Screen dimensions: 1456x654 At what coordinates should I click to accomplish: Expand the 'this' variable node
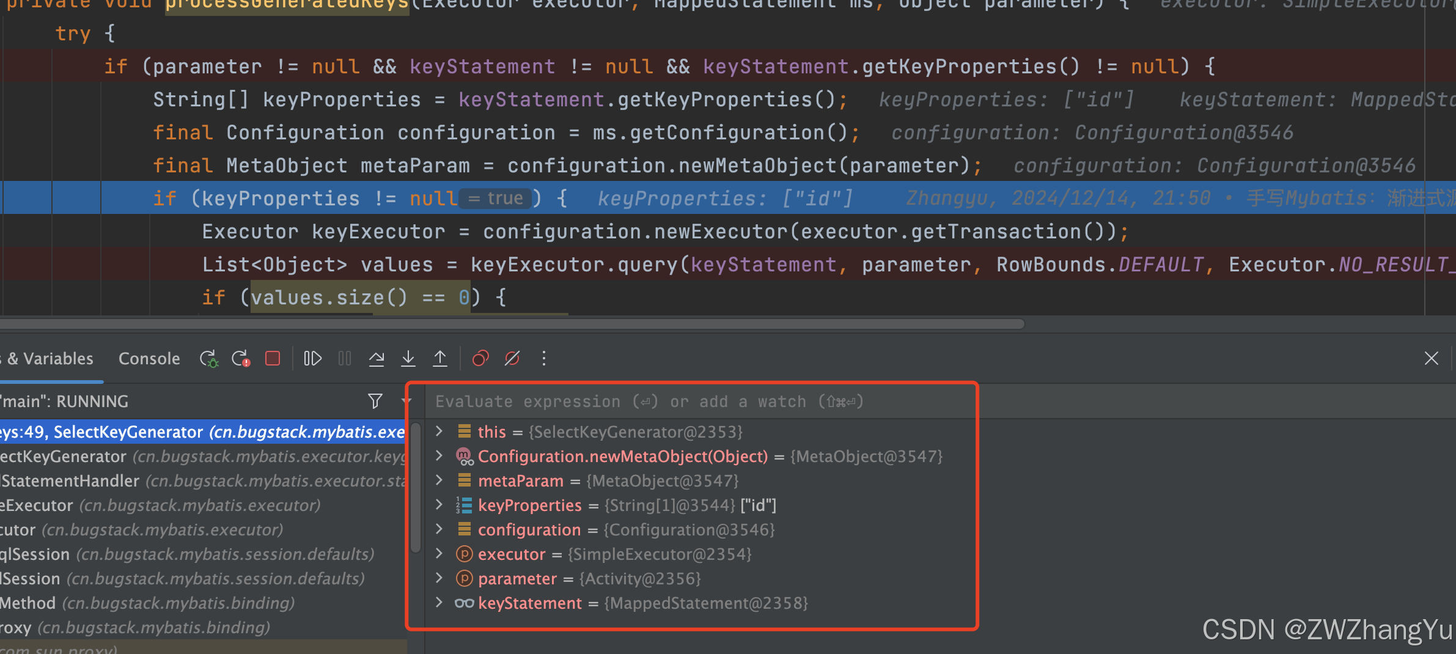(439, 431)
